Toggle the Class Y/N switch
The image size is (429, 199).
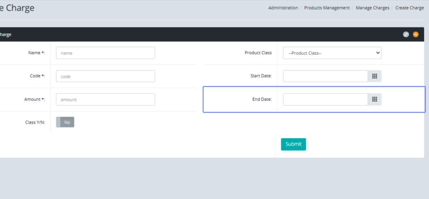(65, 122)
